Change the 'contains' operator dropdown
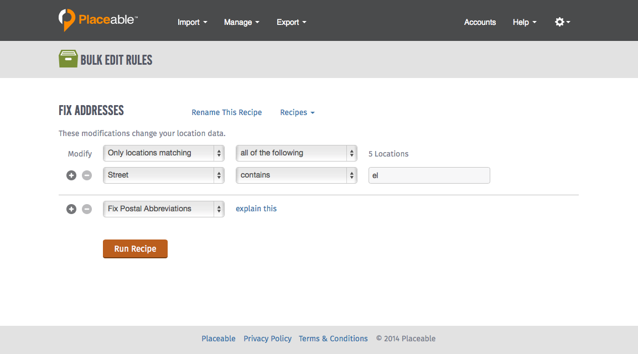This screenshot has height=354, width=638. pos(296,175)
